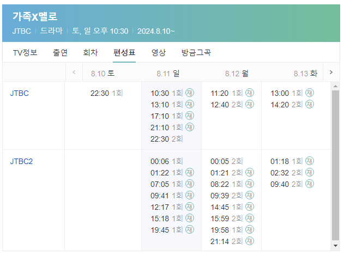This screenshot has width=344, height=255.
Task: Click the 13:00 1회 schedule text
Action: (287, 93)
